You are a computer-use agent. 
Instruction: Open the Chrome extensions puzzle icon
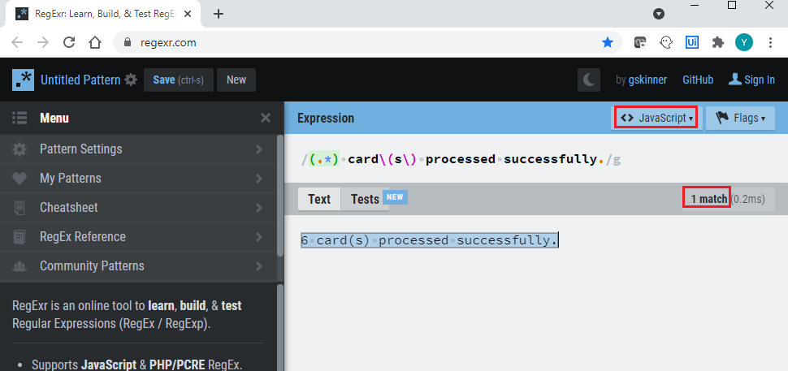coord(717,42)
